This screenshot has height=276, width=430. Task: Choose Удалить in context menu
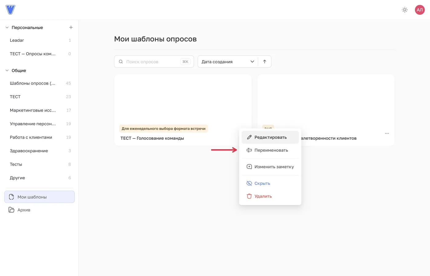270,196
